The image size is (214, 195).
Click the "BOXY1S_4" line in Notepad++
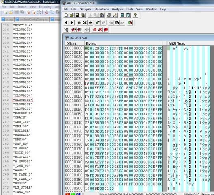(x=23, y=25)
